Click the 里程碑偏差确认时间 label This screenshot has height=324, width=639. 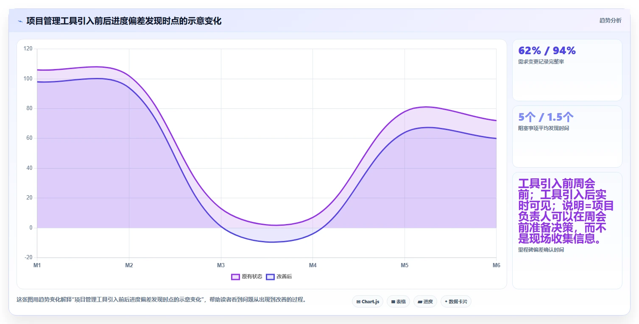[x=541, y=250]
